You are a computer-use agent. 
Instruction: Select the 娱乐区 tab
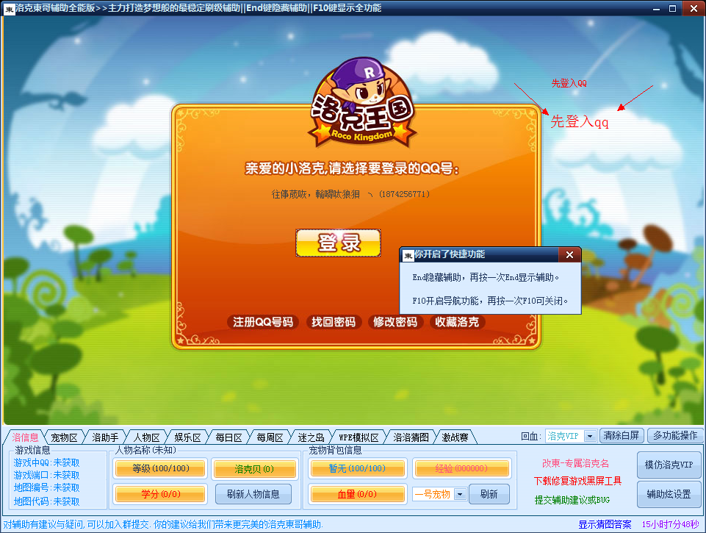click(x=188, y=437)
